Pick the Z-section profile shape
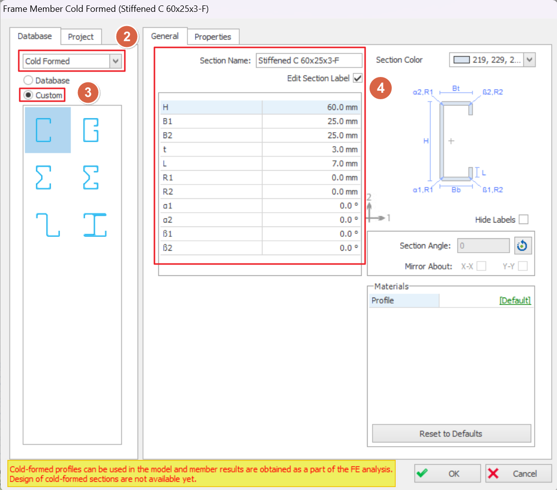This screenshot has height=490, width=557. 48,225
